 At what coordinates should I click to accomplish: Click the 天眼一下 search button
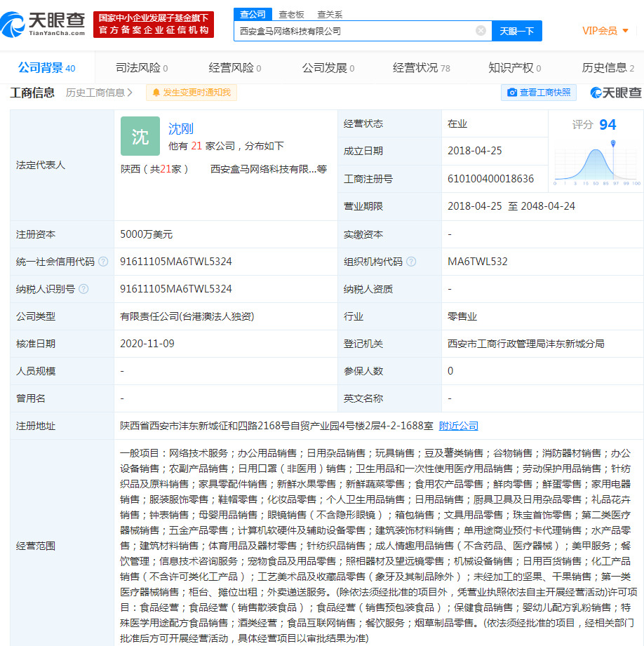[x=517, y=31]
